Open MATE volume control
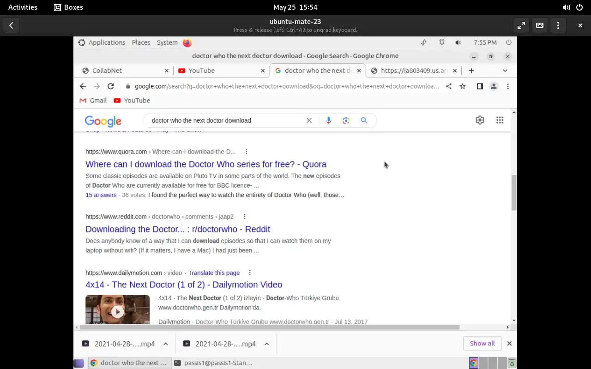591x369 pixels. [x=458, y=42]
